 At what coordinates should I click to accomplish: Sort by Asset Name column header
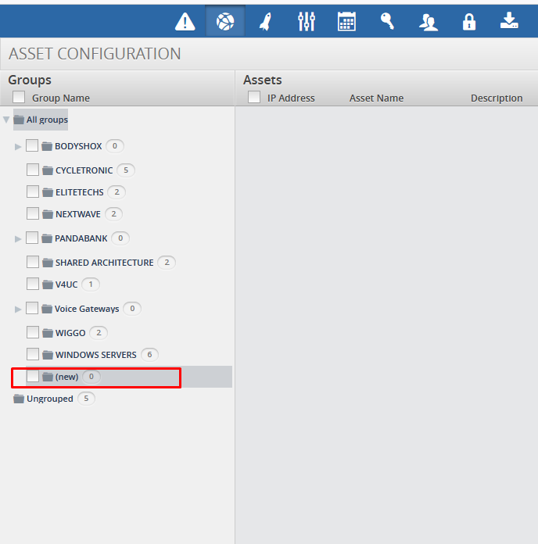tap(376, 98)
